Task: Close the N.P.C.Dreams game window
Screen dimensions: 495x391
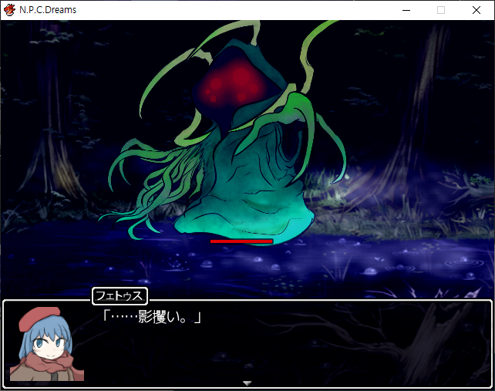Action: (476, 10)
